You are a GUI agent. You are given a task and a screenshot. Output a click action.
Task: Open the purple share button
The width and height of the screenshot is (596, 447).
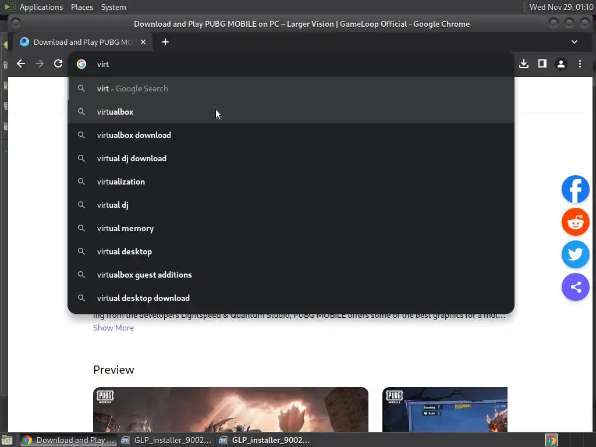pyautogui.click(x=576, y=287)
